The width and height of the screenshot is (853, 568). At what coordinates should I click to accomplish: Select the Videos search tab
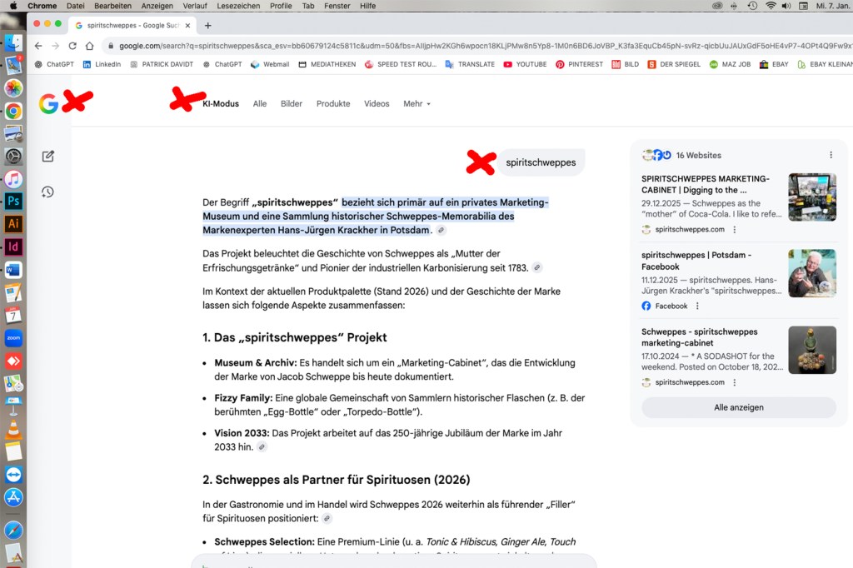tap(377, 104)
